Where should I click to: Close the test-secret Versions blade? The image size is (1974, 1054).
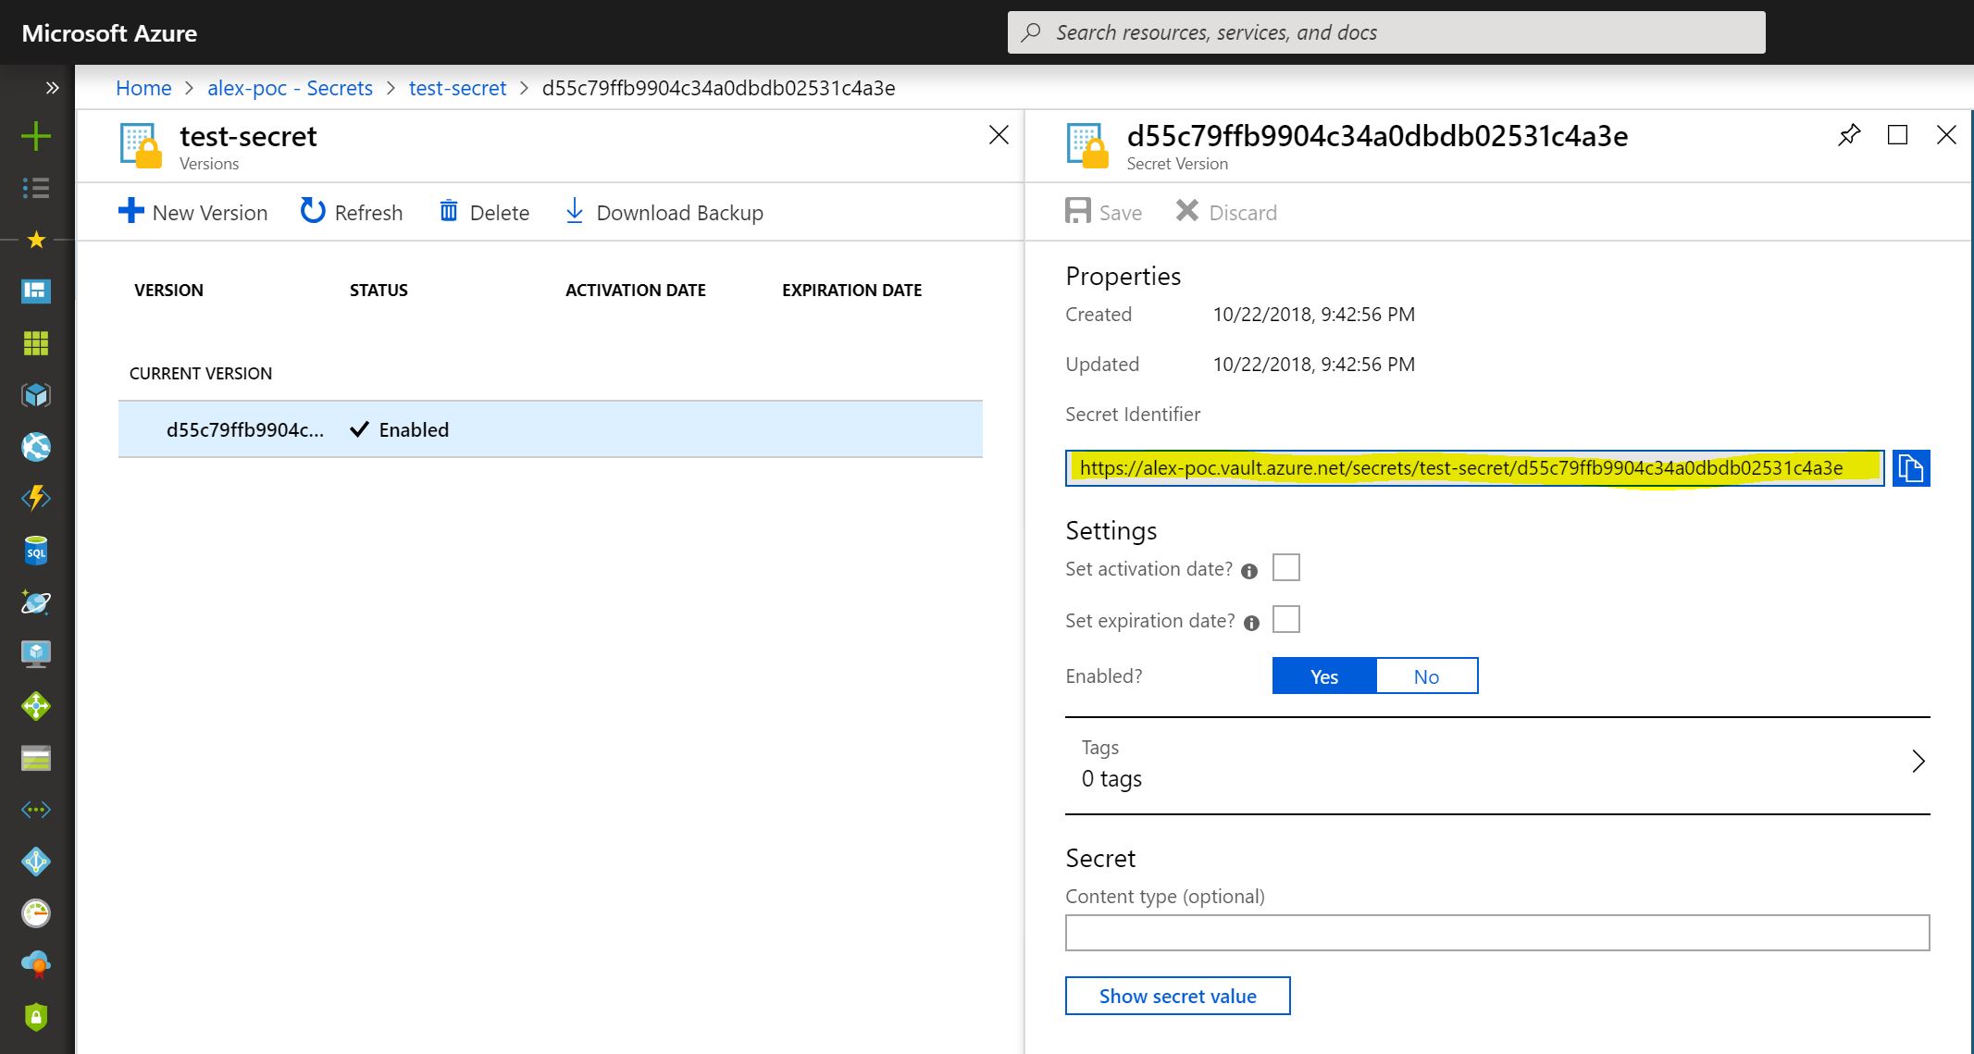point(999,135)
